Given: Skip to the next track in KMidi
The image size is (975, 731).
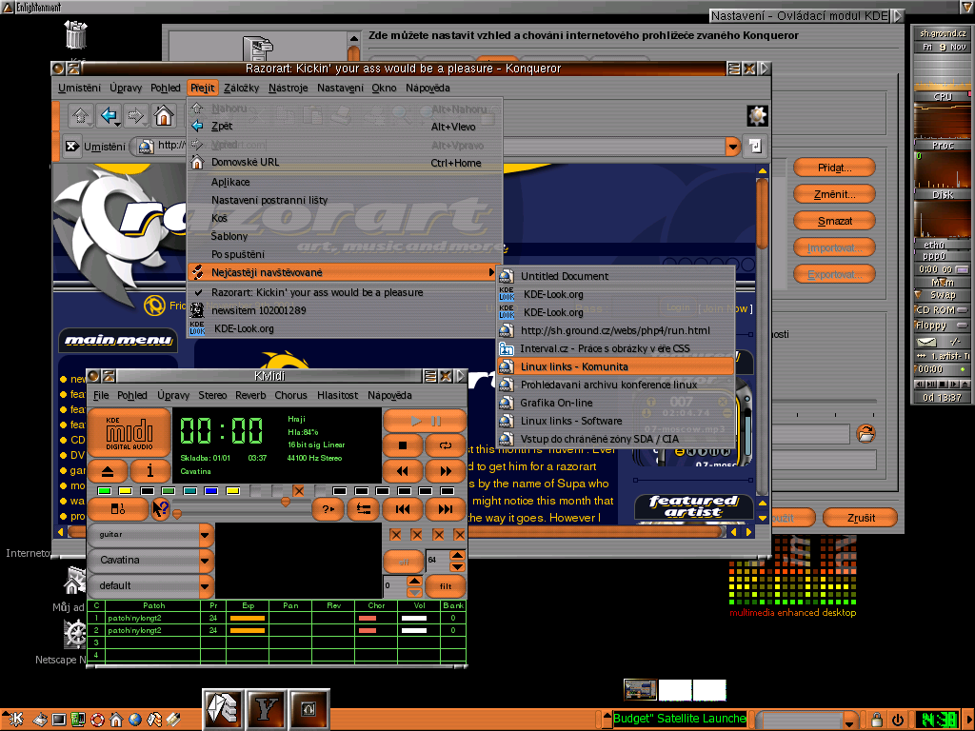Looking at the screenshot, I should [446, 509].
